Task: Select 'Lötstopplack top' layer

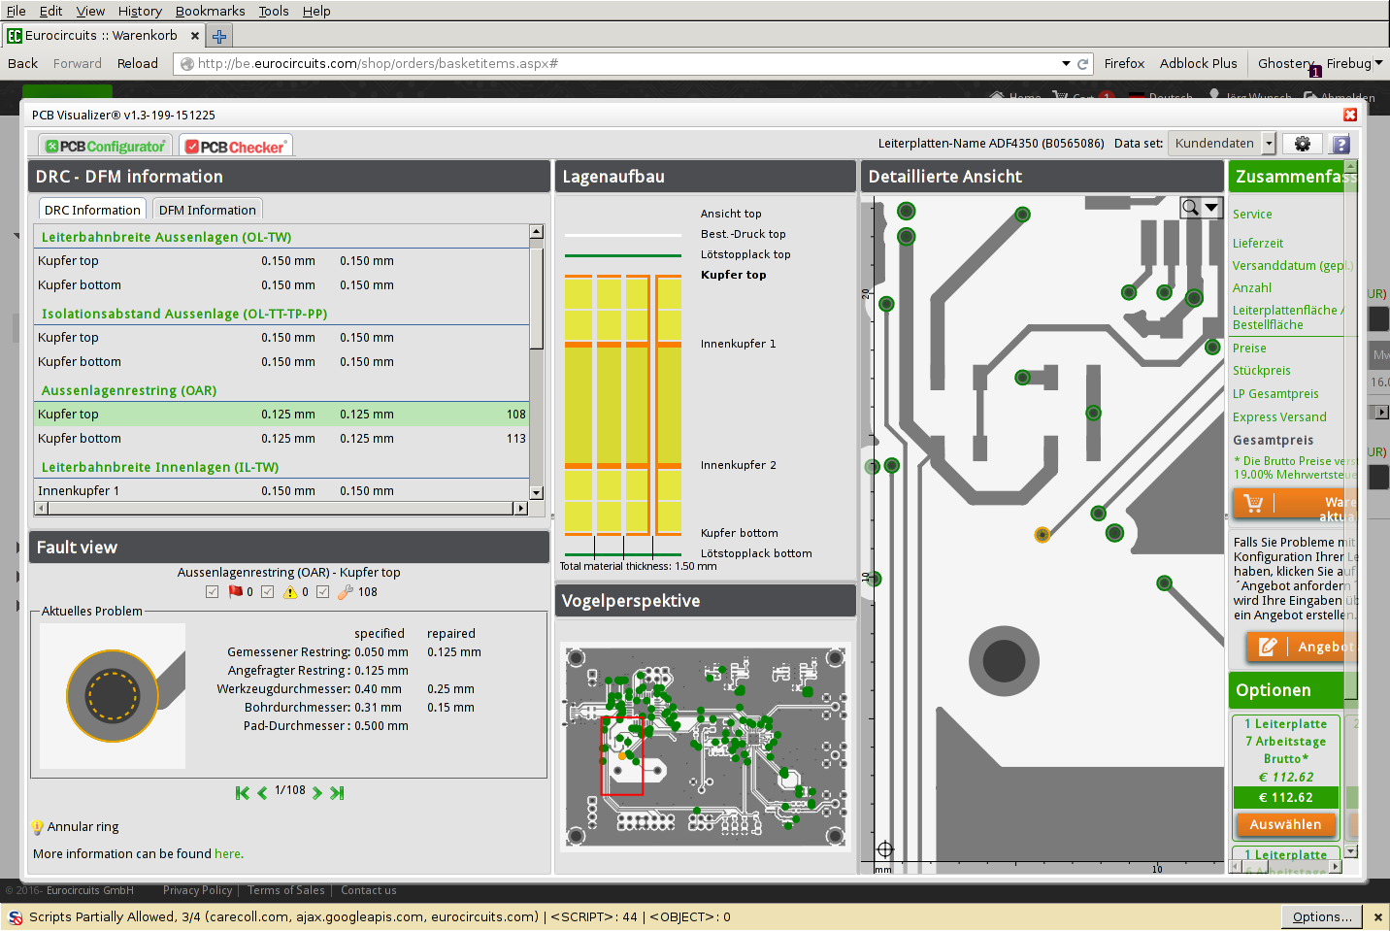Action: (745, 254)
